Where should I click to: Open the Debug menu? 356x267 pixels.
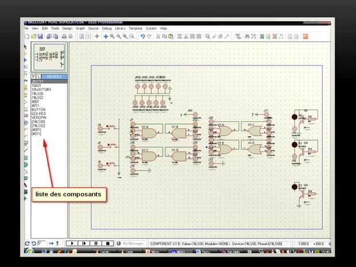(x=107, y=28)
